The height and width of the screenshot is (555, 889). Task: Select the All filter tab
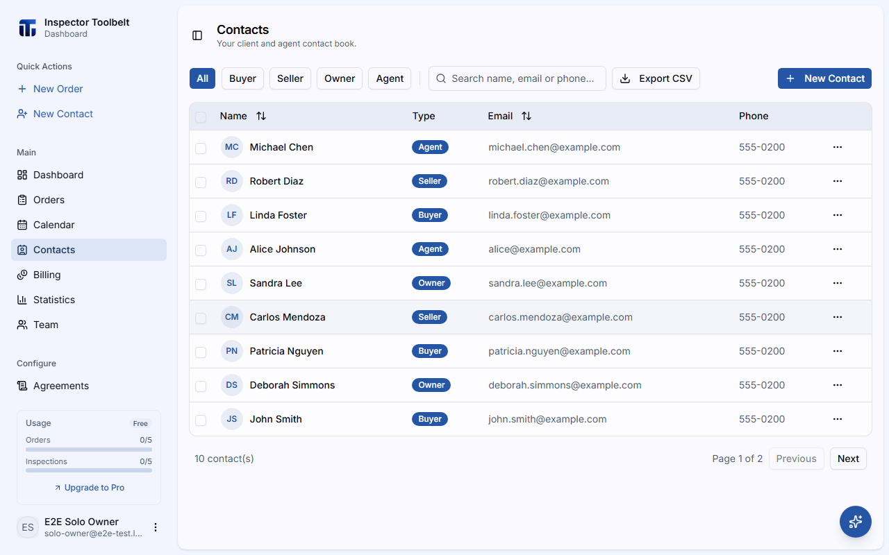(x=202, y=78)
